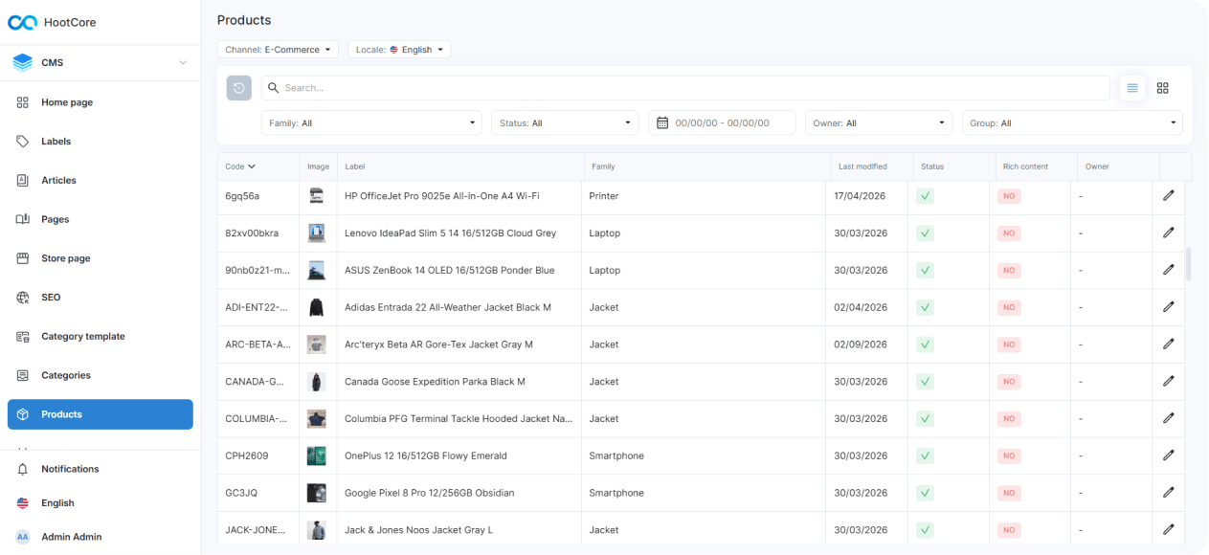1209x555 pixels.
Task: Open Category template in the sidebar
Action: (x=101, y=337)
